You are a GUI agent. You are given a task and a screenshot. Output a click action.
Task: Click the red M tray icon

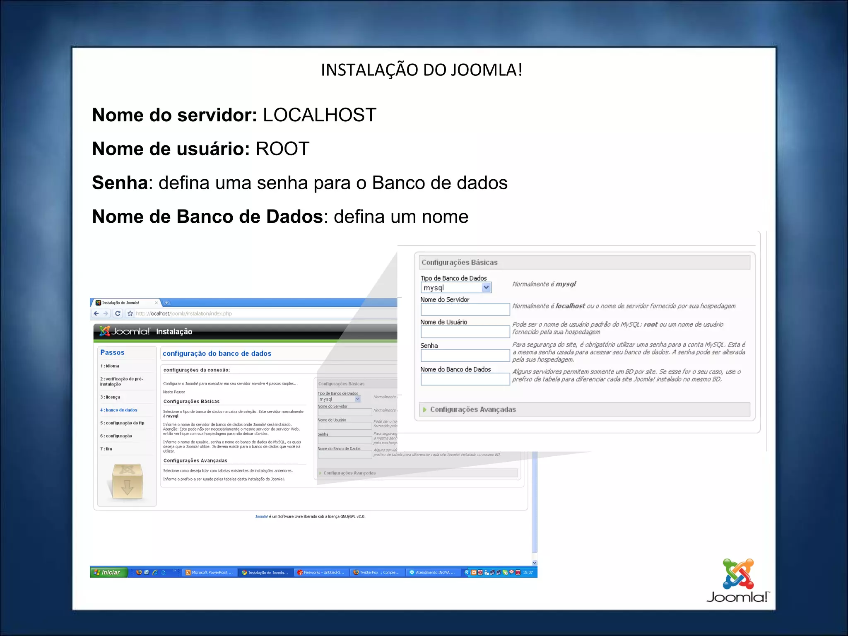(x=518, y=573)
